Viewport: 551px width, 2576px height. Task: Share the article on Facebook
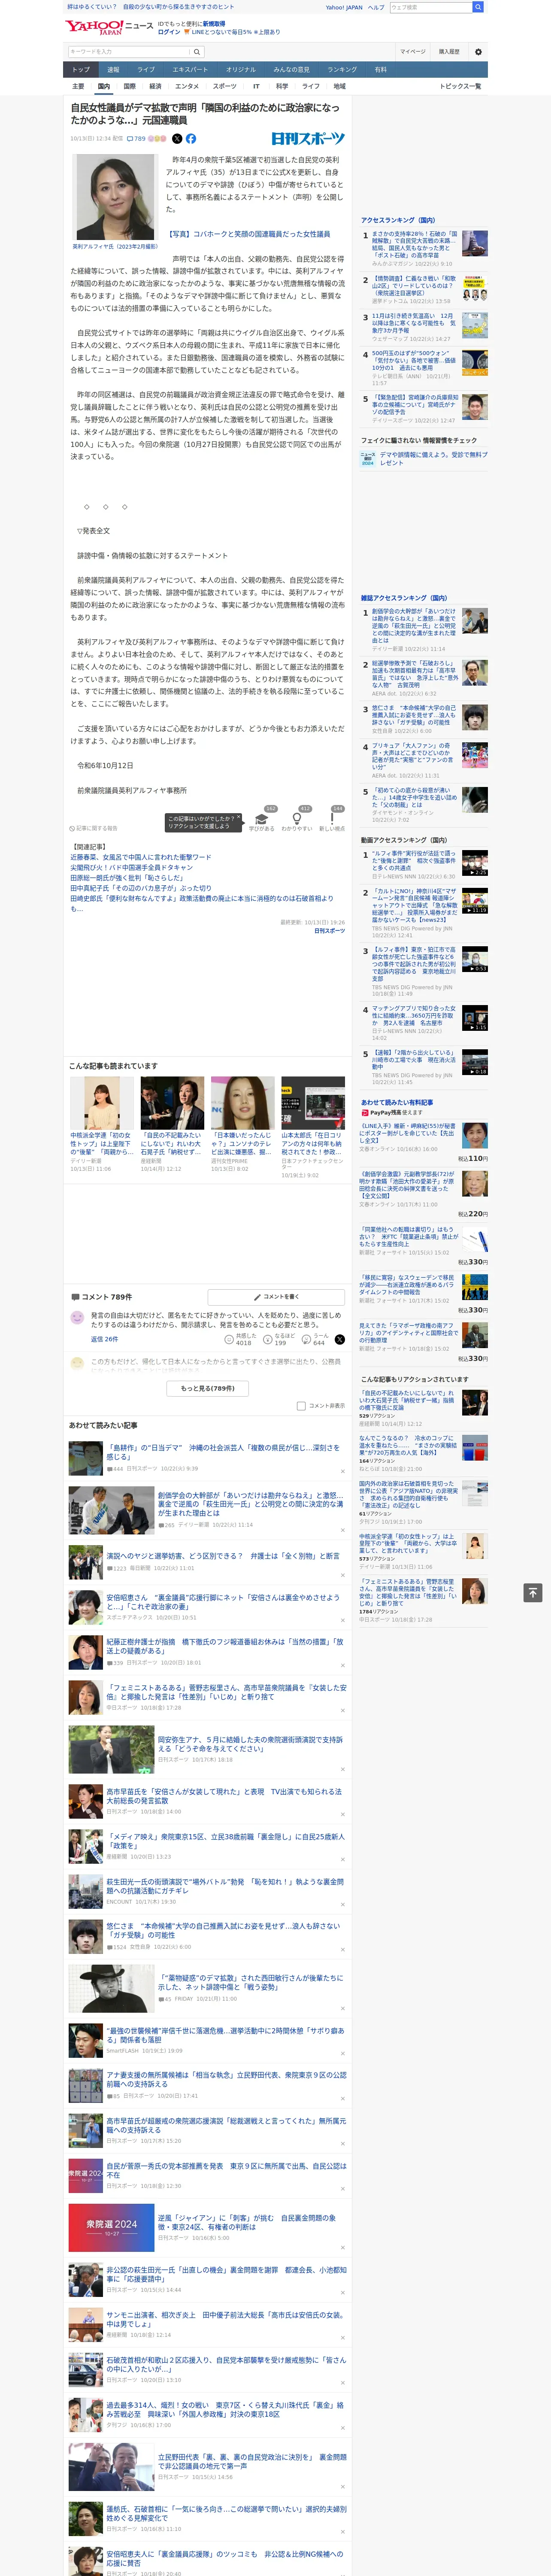[190, 139]
